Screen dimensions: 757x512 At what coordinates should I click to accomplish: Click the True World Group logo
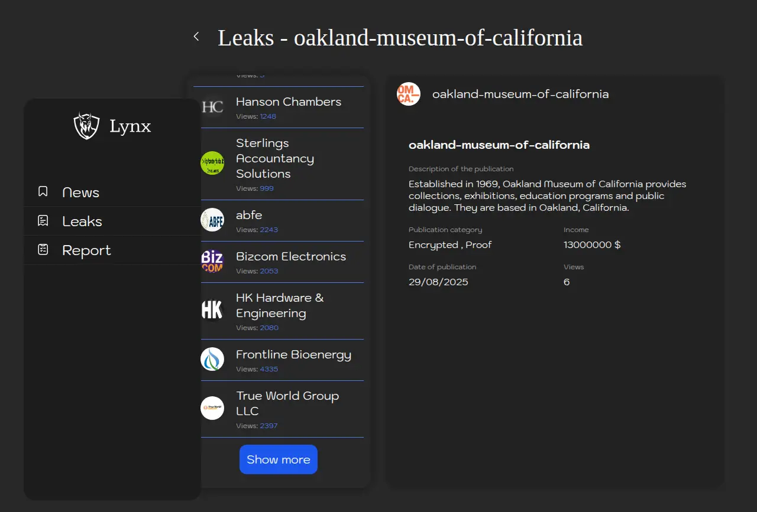pos(212,408)
